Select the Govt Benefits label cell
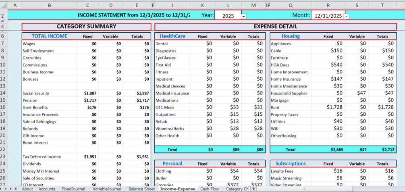 49,108
